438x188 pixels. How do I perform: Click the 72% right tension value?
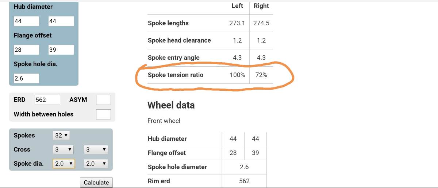pyautogui.click(x=261, y=75)
